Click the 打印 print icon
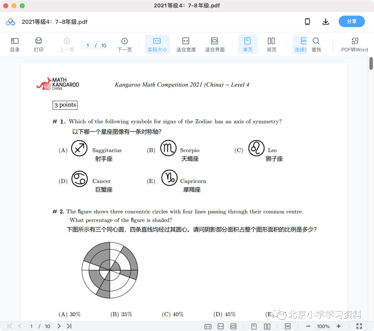The height and width of the screenshot is (331, 374). 38,45
